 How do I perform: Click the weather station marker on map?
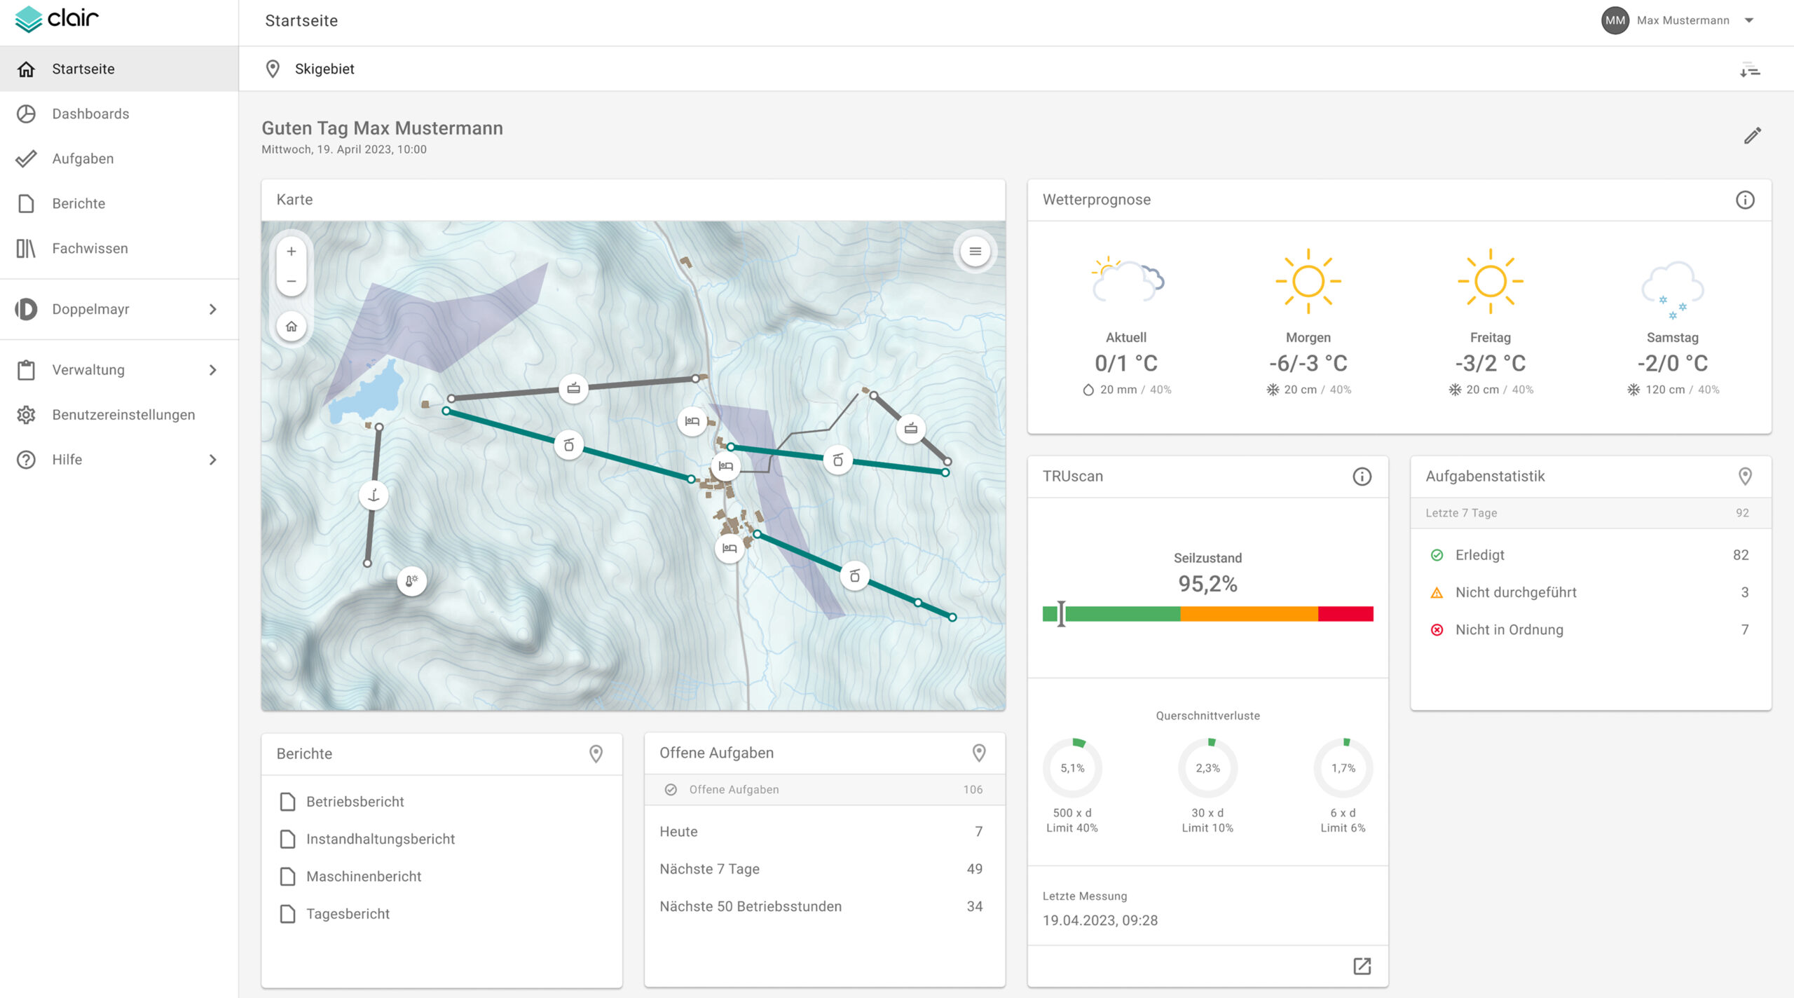click(411, 581)
